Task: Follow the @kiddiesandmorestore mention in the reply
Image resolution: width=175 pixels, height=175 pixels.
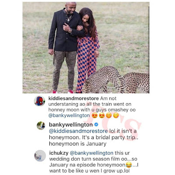Action: pos(78,131)
